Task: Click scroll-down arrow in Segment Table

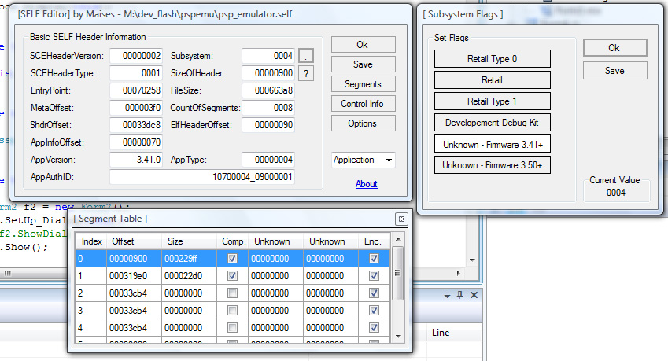Action: (398, 337)
